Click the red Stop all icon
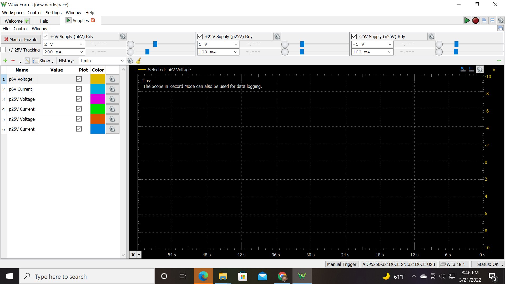 click(475, 21)
